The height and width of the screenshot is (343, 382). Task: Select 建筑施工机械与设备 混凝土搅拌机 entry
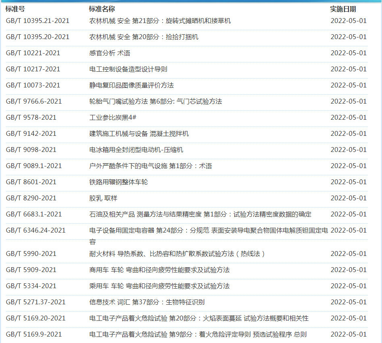coord(139,133)
